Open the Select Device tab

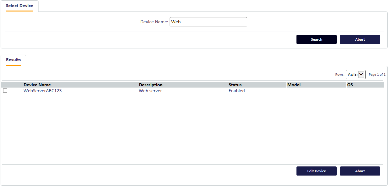point(20,6)
